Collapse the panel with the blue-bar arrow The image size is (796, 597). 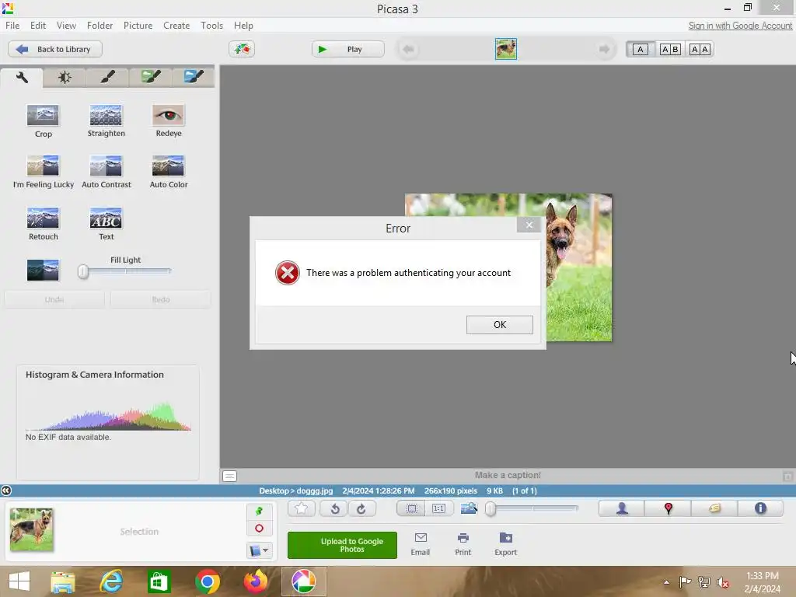pyautogui.click(x=6, y=491)
